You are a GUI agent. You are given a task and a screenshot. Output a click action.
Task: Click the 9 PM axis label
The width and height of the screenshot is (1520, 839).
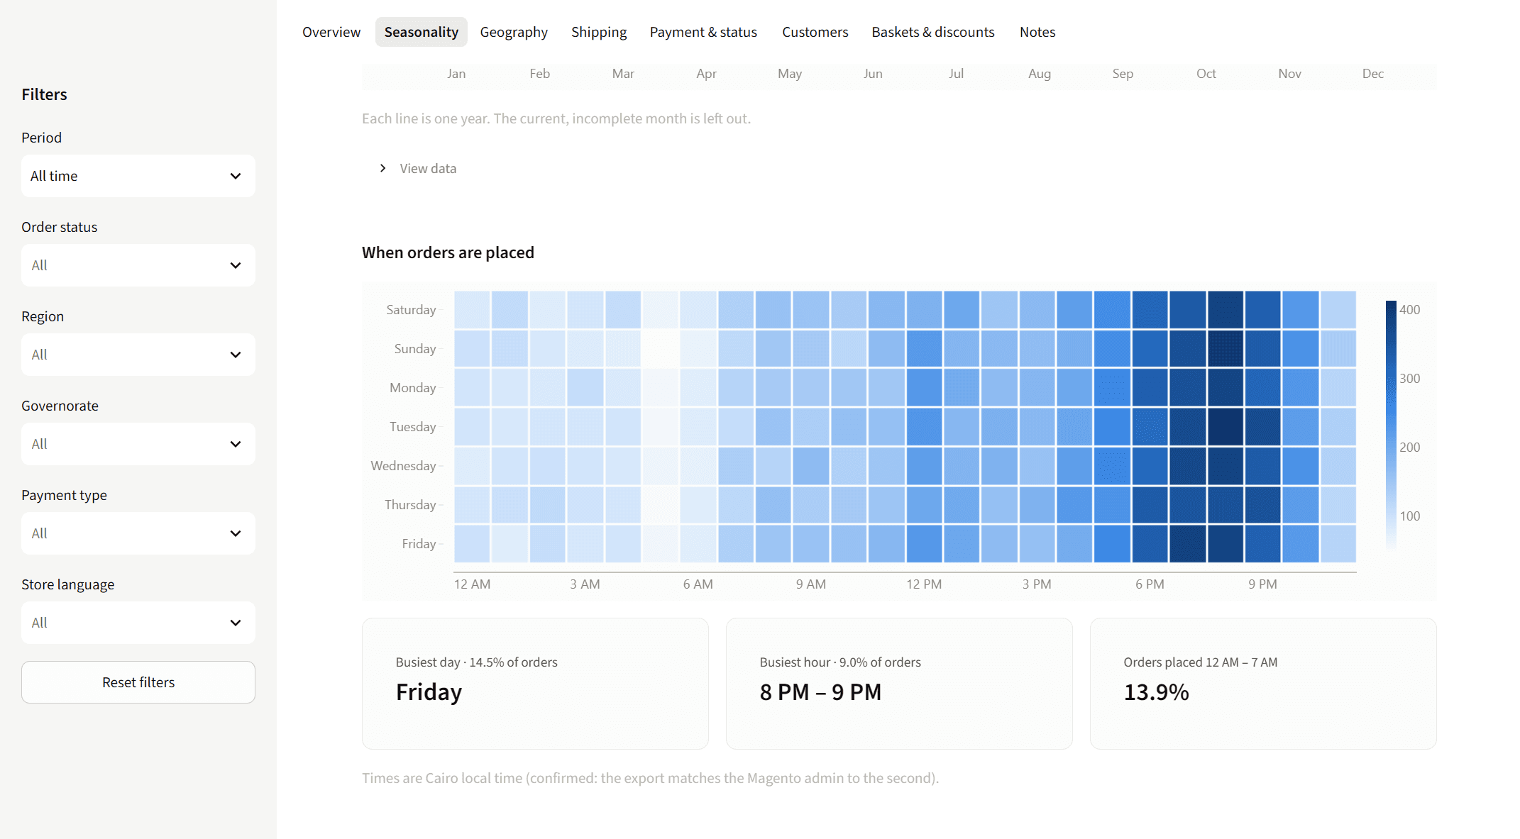pos(1262,584)
